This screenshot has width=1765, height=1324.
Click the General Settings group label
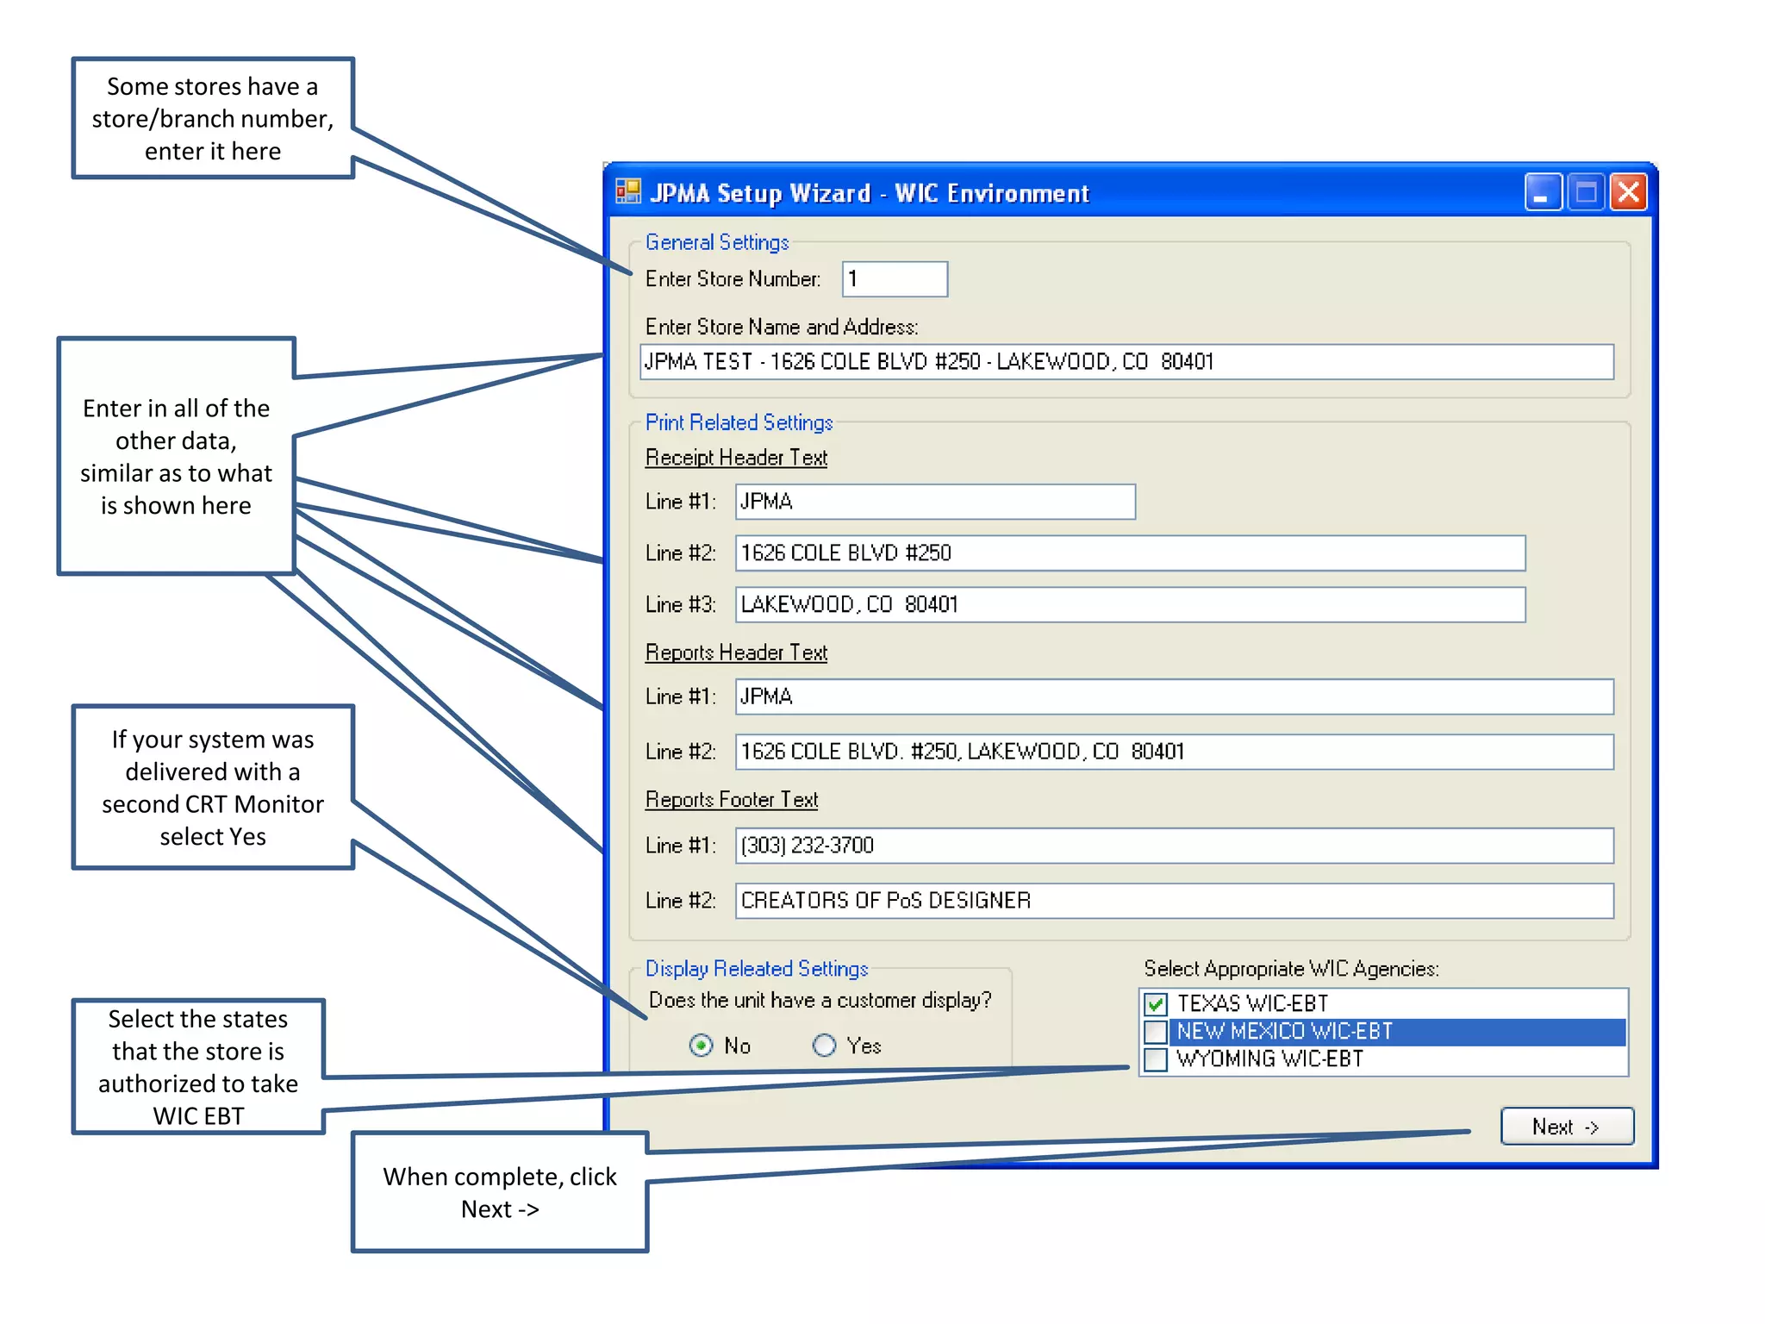click(x=717, y=243)
